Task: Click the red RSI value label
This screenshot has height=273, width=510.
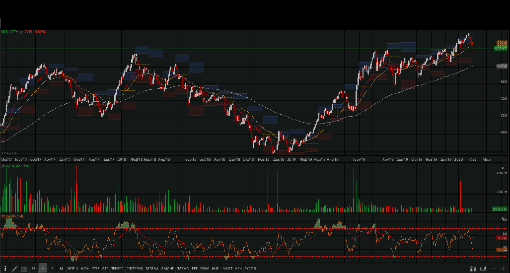Action: pos(500,238)
